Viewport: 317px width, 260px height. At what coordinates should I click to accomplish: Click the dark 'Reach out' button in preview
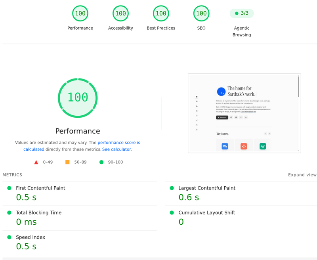(x=222, y=117)
